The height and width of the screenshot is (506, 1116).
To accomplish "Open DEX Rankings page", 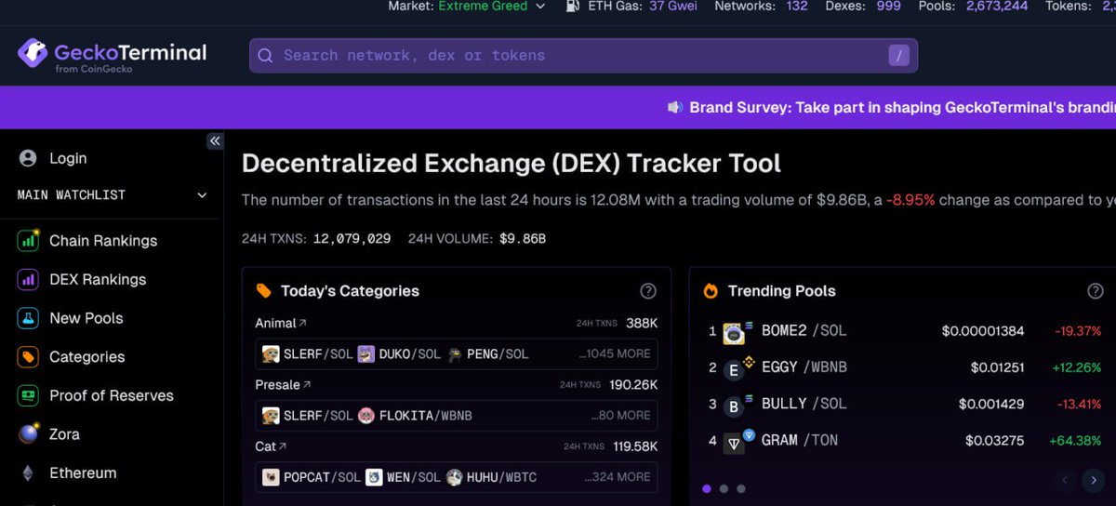I will 98,280.
